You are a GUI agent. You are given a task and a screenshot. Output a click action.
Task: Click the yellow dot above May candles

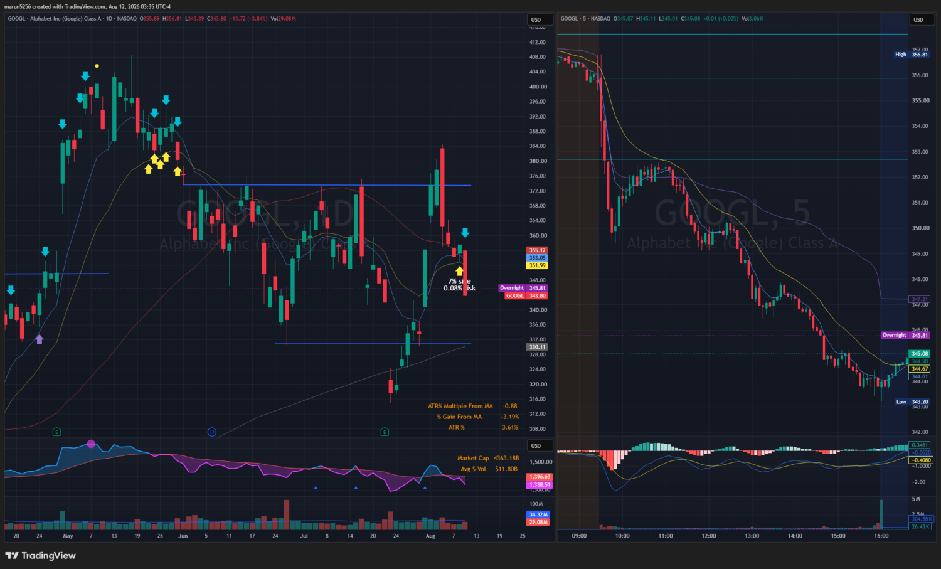click(x=97, y=66)
